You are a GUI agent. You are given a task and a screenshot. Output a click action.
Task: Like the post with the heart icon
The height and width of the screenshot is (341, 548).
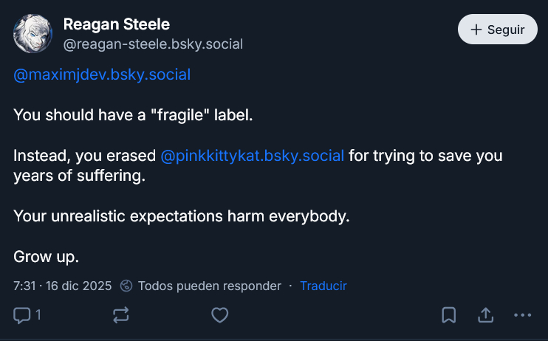[219, 315]
